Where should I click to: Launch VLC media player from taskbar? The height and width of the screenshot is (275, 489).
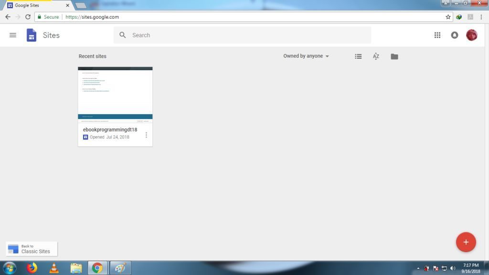(54, 268)
